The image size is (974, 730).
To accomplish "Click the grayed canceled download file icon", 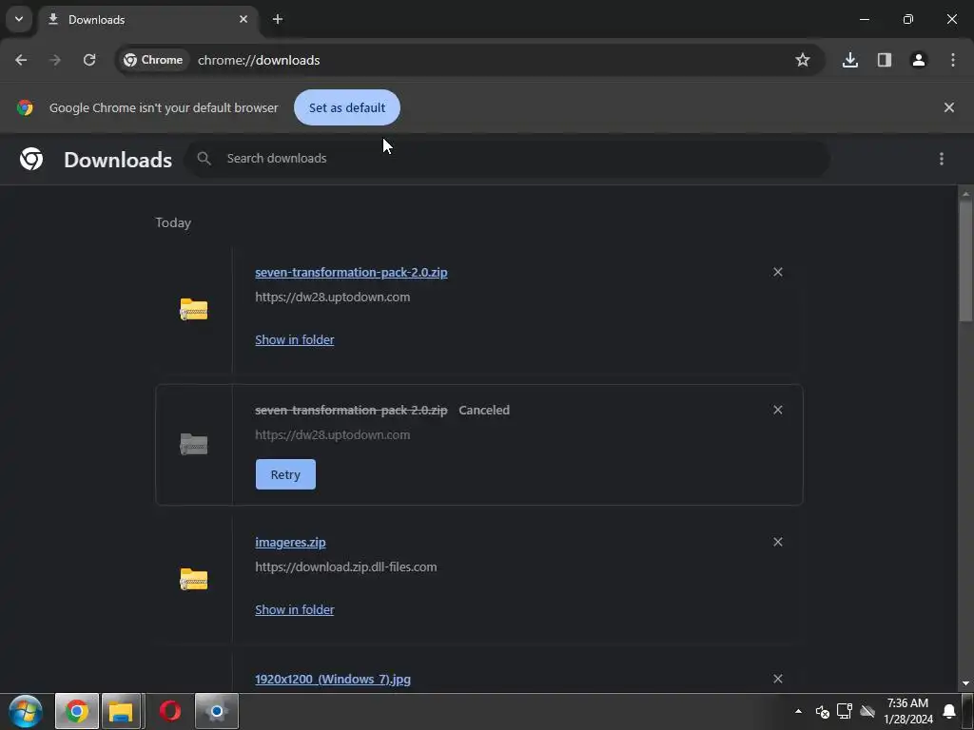I will tap(194, 445).
